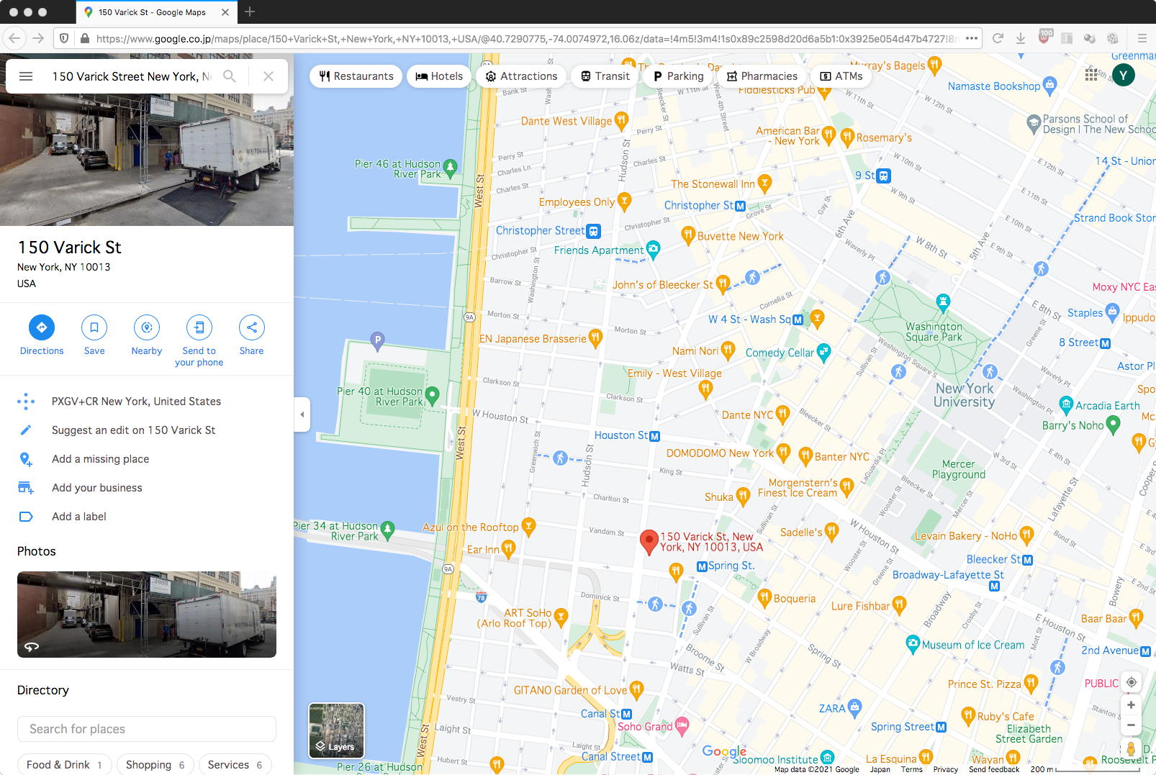This screenshot has width=1156, height=775.
Task: Zoom in on the map
Action: click(x=1132, y=705)
